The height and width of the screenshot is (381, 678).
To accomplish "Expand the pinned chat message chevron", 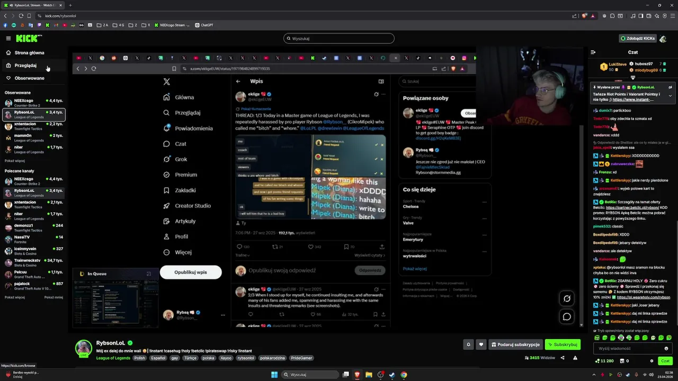I will [670, 96].
